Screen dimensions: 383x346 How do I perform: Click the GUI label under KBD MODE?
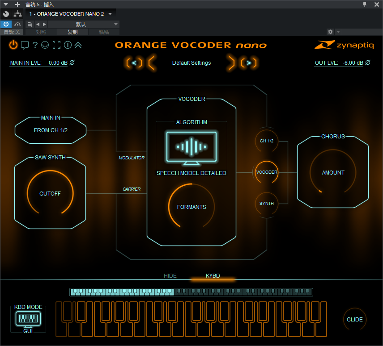[28, 331]
